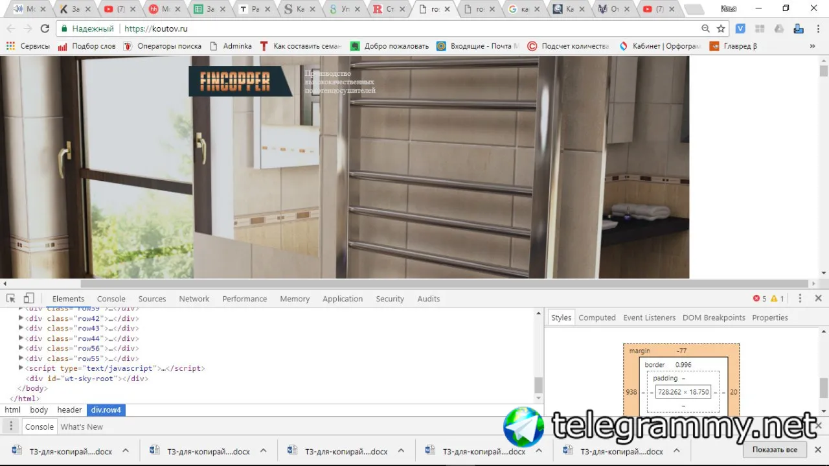
Task: Click the blue V extension icon
Action: (740, 29)
